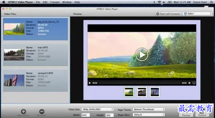Click the carwash2.MTS list thumbnail
Viewport: 215px width, 118px height.
[14, 80]
